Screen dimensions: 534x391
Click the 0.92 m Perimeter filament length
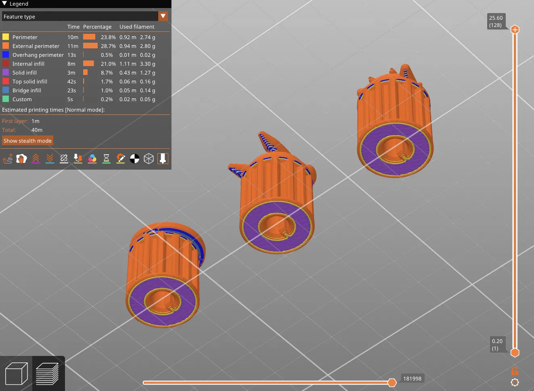click(128, 37)
